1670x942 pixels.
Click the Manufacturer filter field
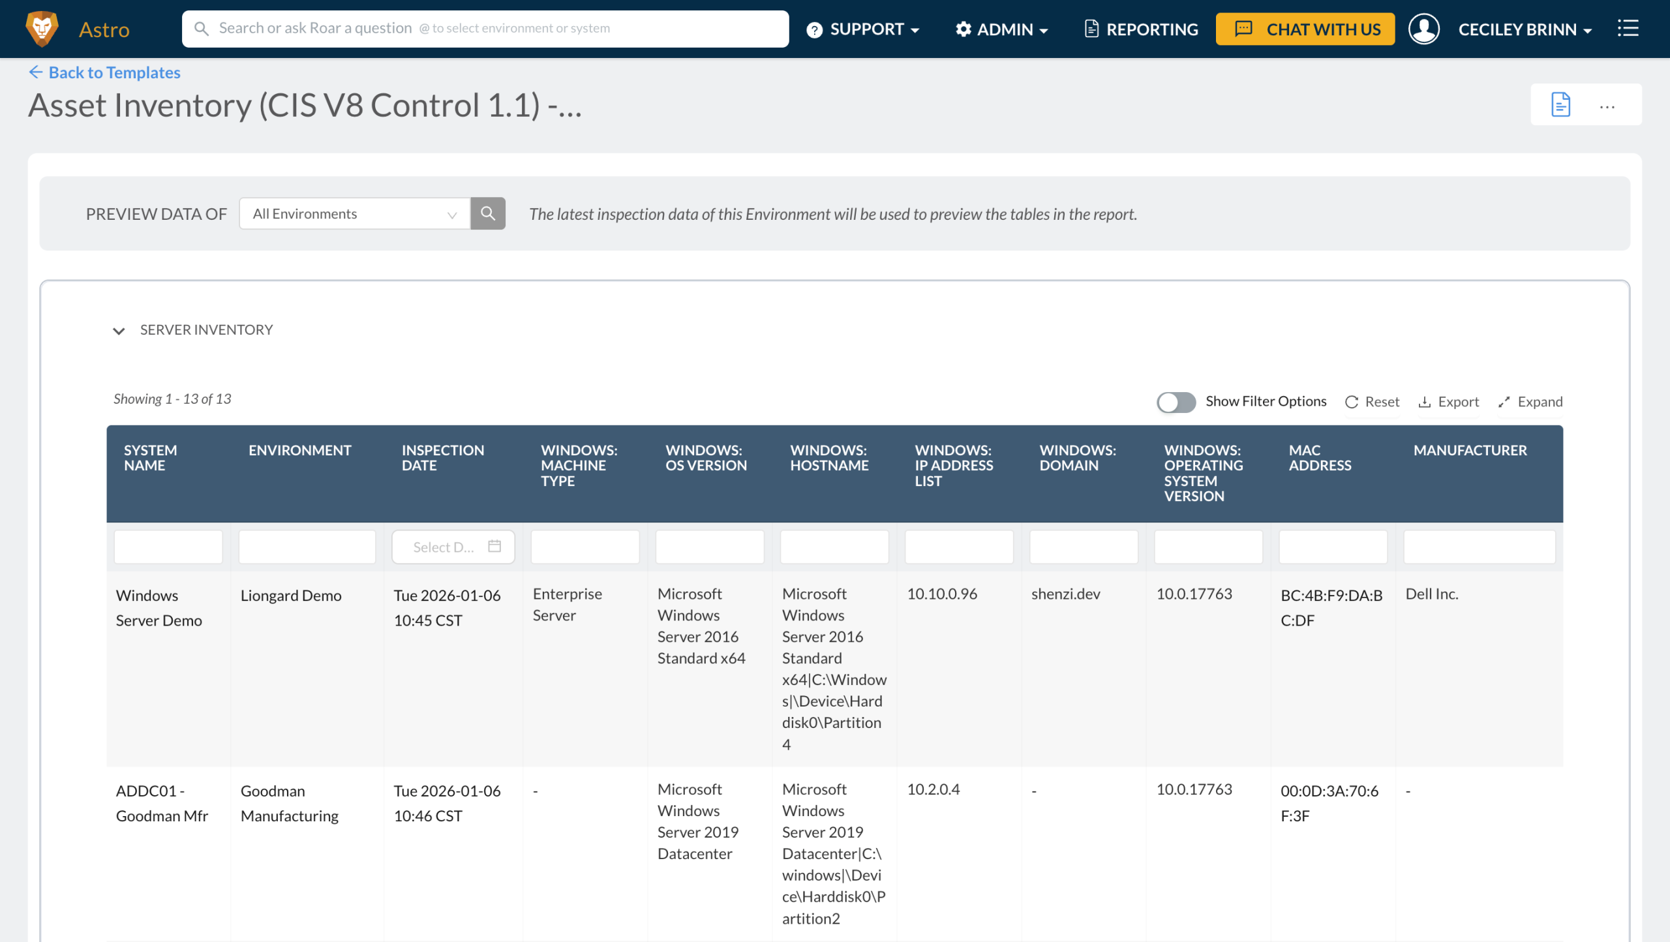click(x=1480, y=547)
